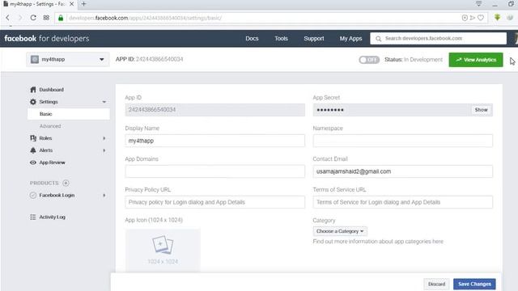This screenshot has width=518, height=291.
Task: Expand the Roles section arrow
Action: tap(104, 138)
